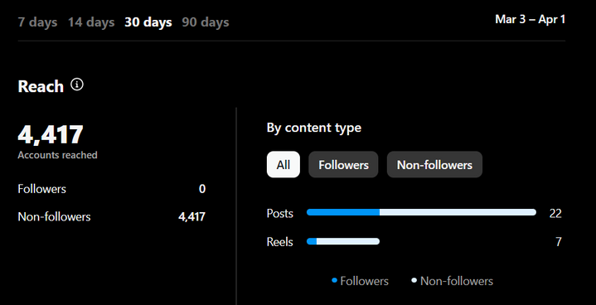Screen dimensions: 596x305
Task: Click the white Non-followers legend dot
Action: pos(414,281)
